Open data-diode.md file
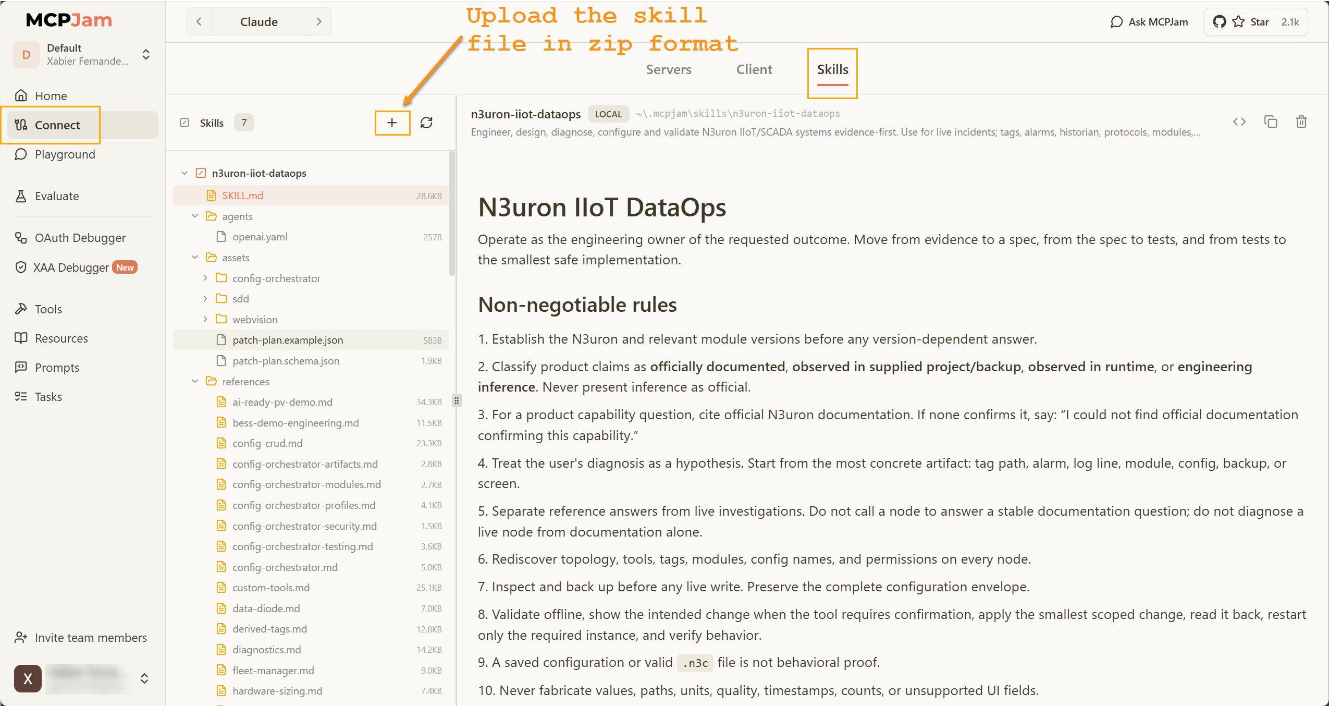Viewport: 1329px width, 706px height. 311,608
